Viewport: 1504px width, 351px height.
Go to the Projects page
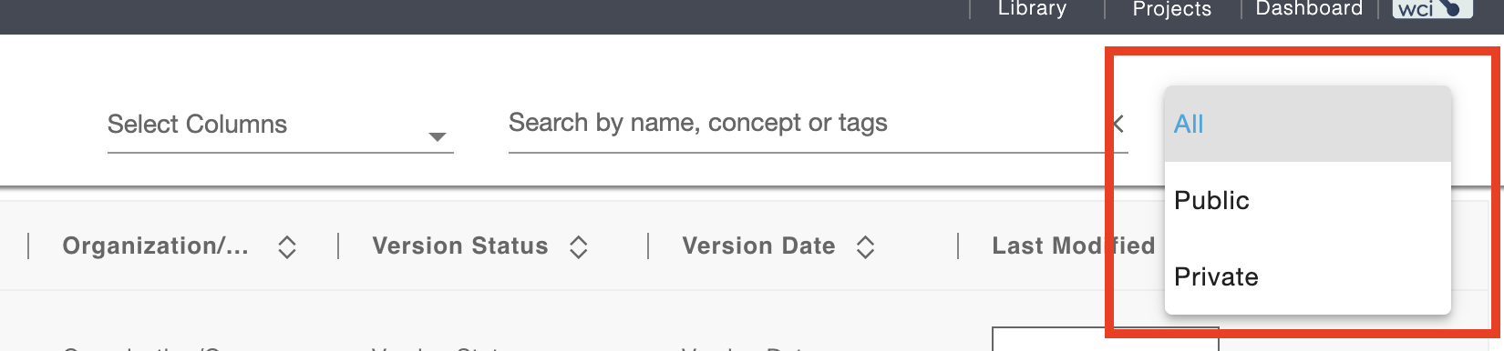(x=1171, y=9)
